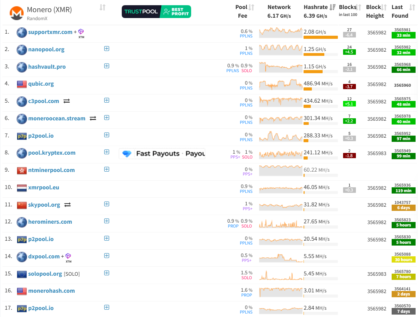This screenshot has height=317, width=418.
Task: Click the supportxmr.com orange hashrate bar
Action: pyautogui.click(x=321, y=37)
